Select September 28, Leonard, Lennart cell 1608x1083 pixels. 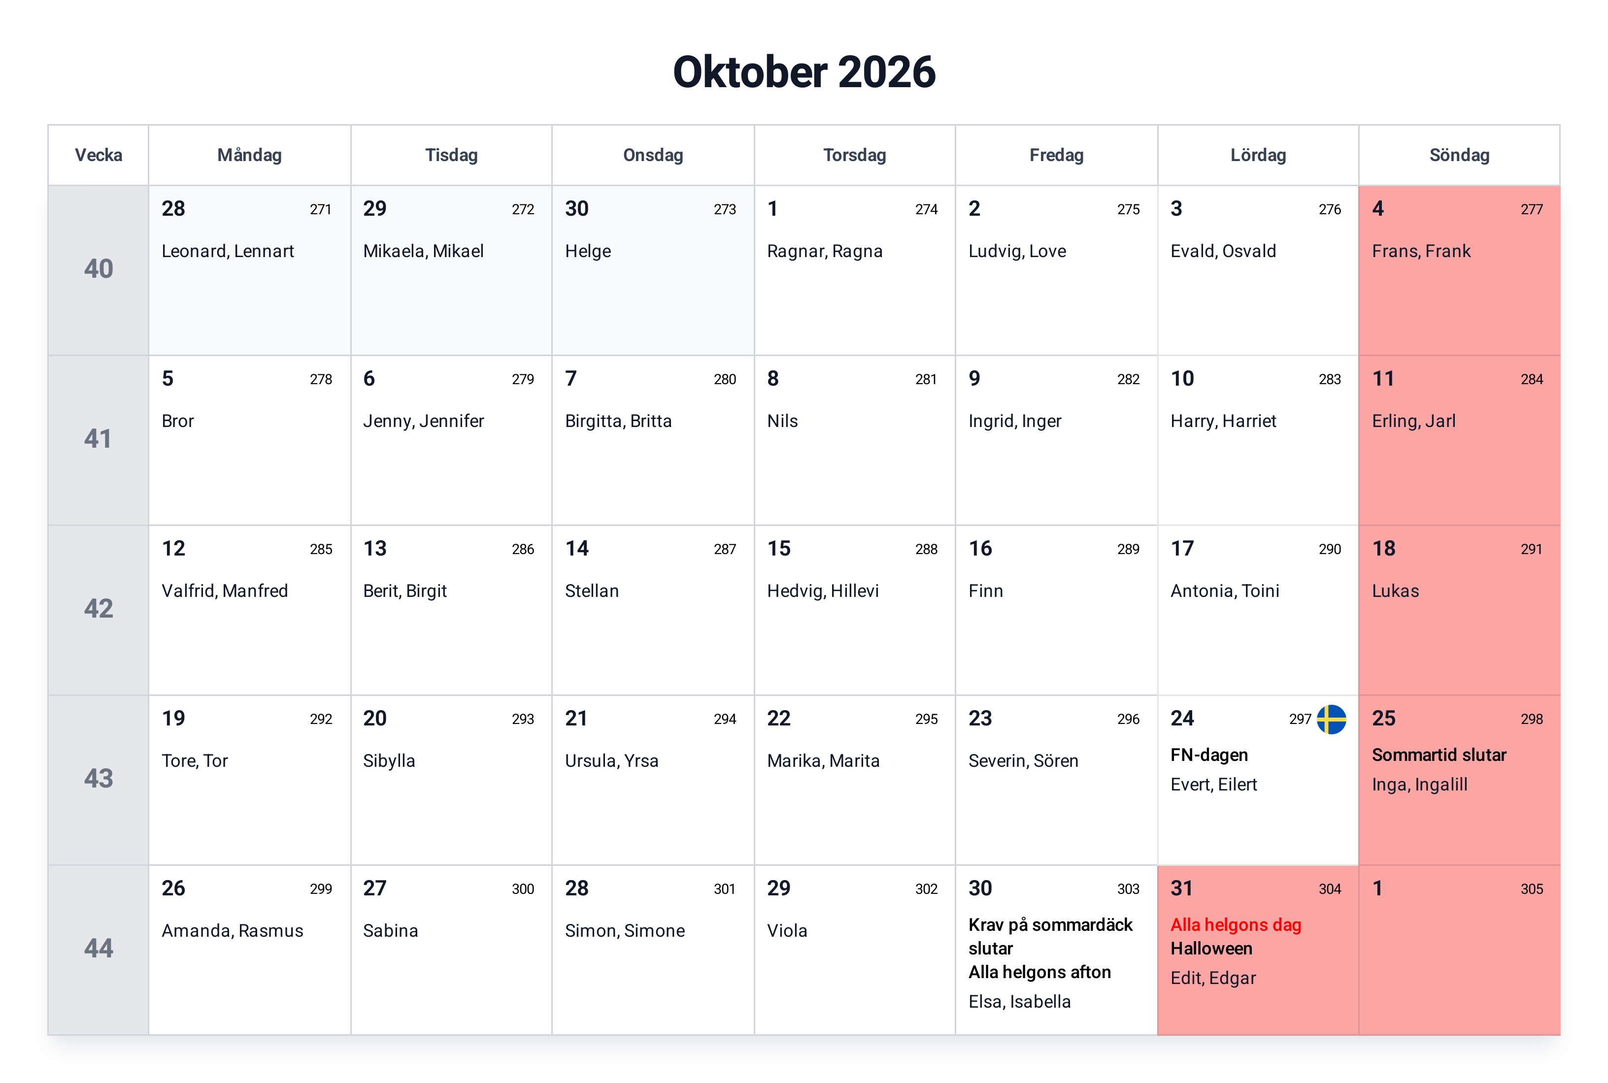(249, 270)
